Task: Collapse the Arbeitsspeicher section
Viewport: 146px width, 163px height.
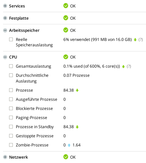Action: point(5,30)
